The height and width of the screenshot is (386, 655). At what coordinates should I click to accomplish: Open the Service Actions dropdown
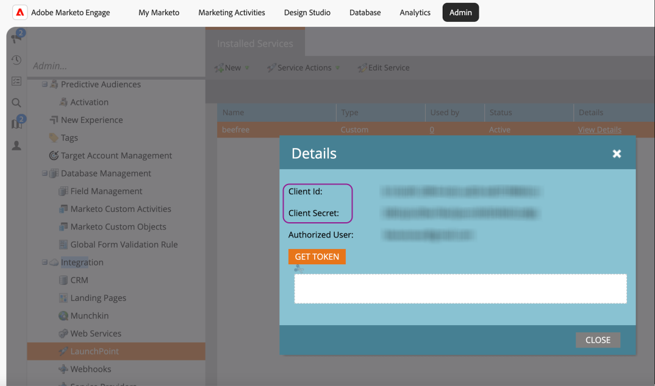pyautogui.click(x=304, y=68)
